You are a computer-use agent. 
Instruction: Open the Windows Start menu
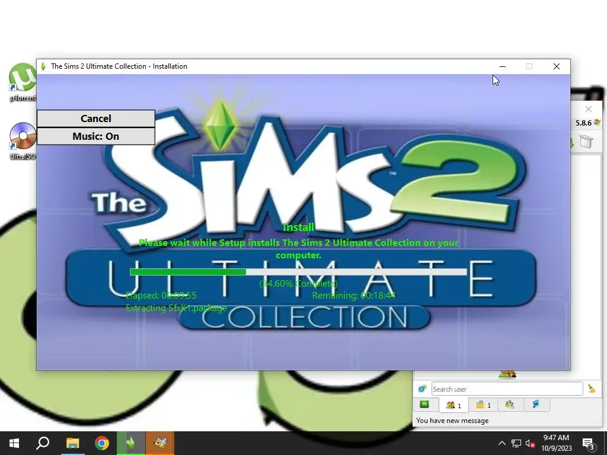tap(14, 443)
